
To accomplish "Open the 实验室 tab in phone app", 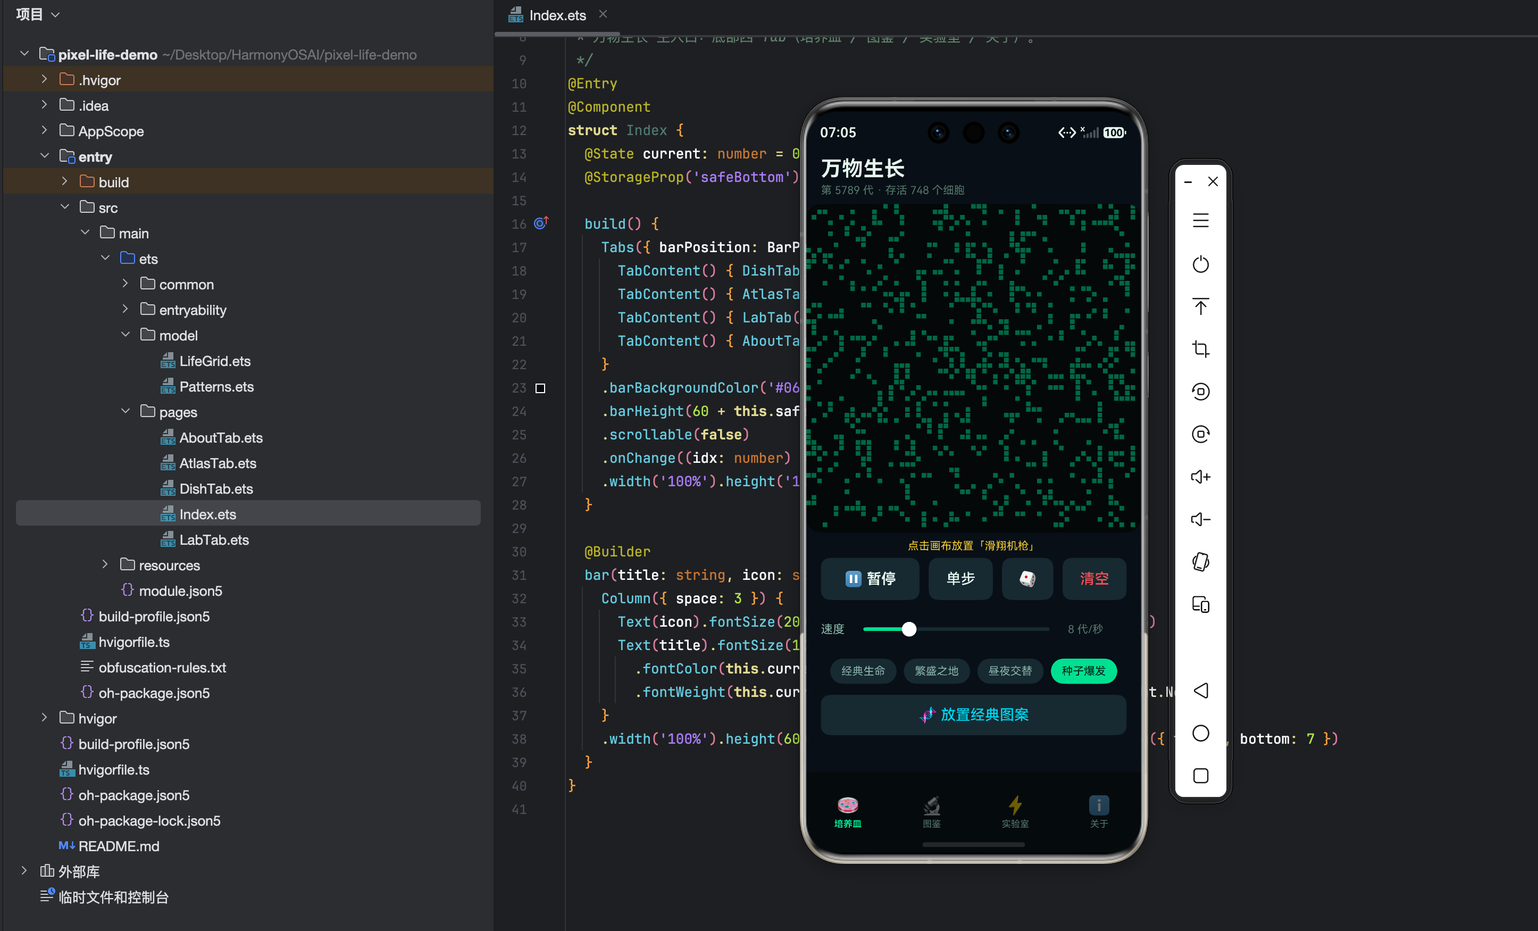I will (1015, 812).
